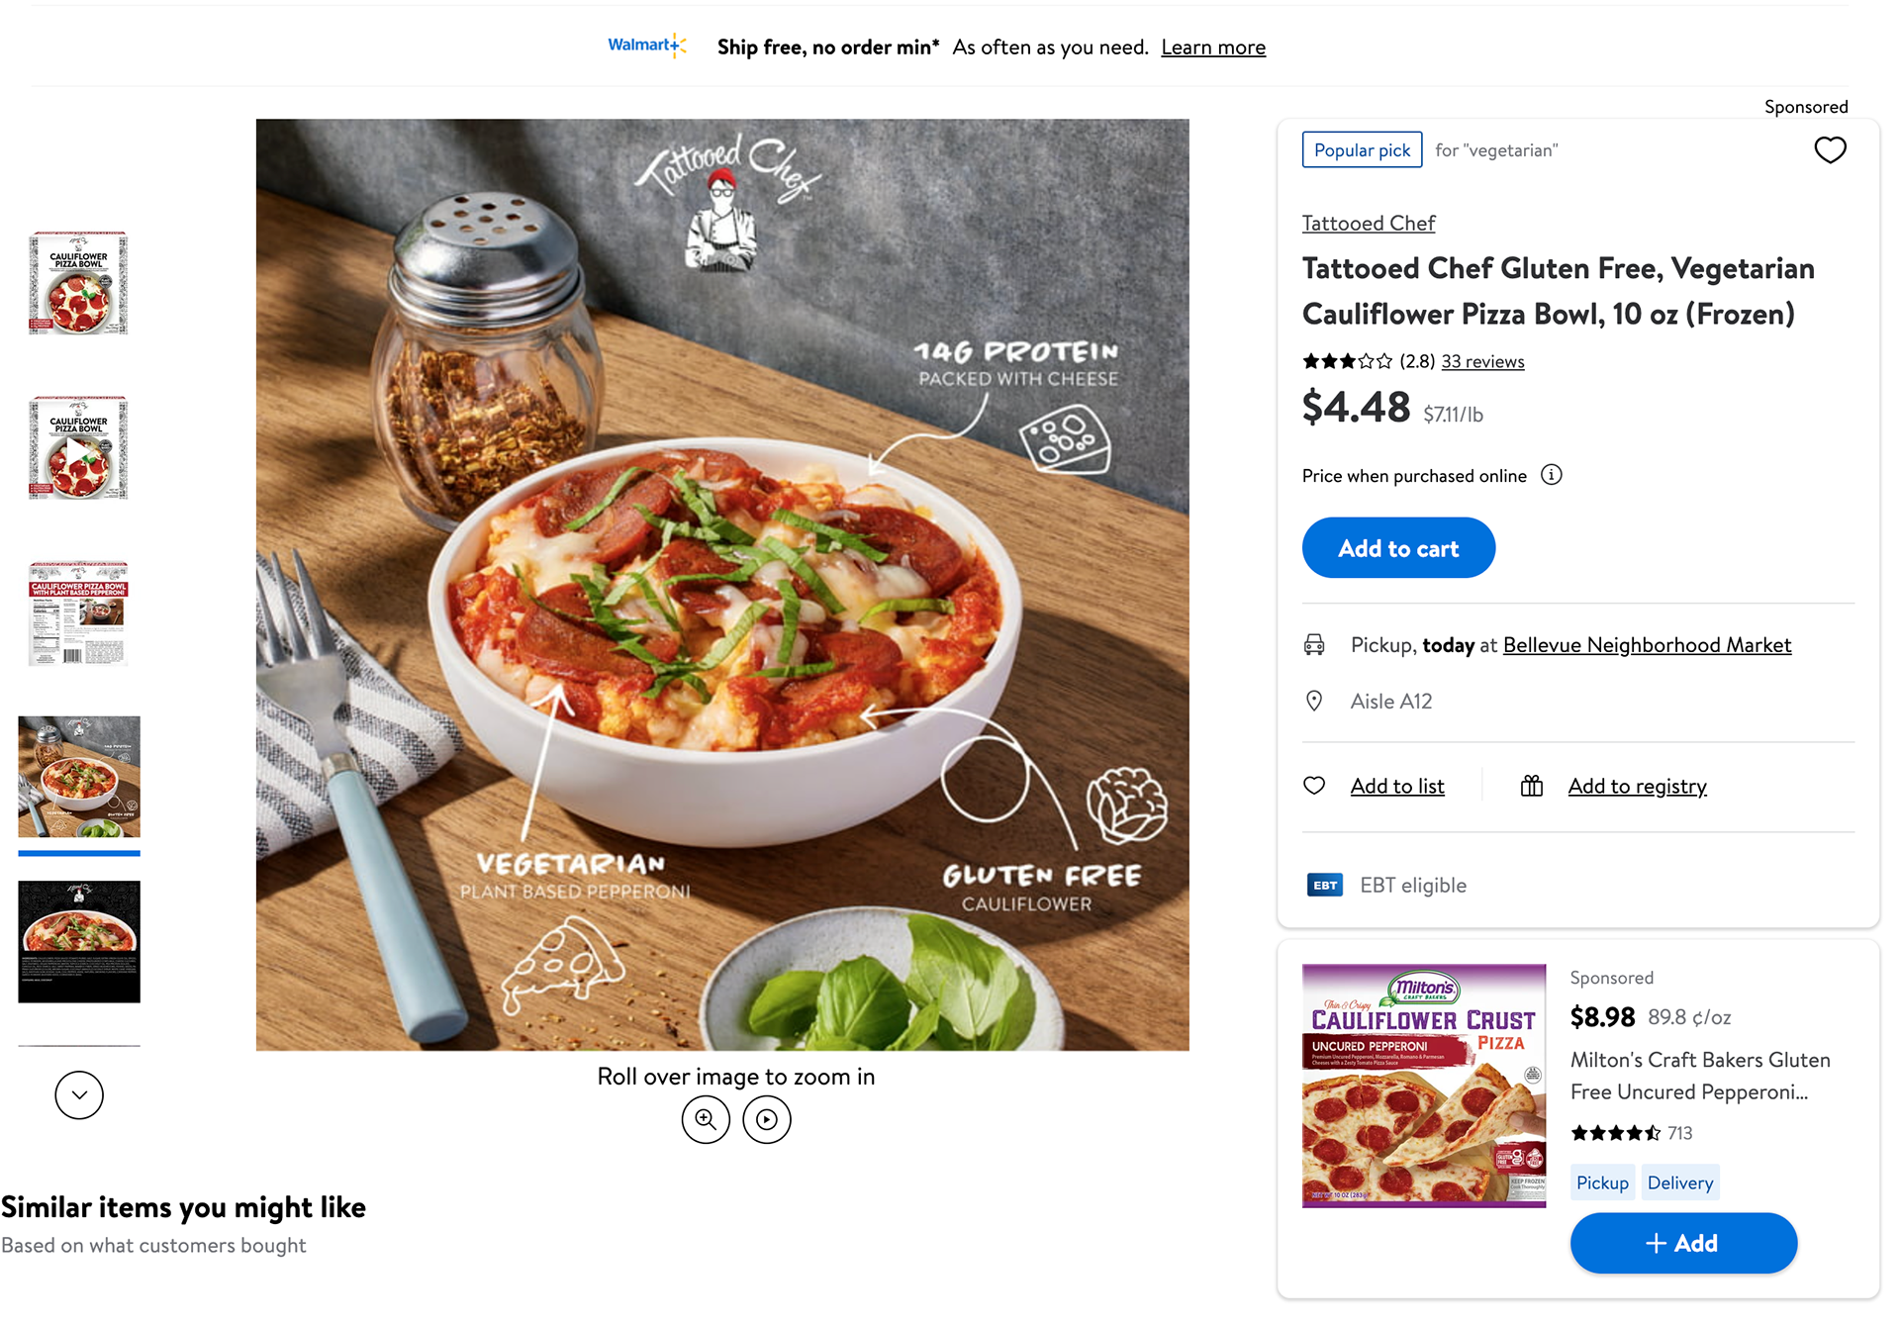
Task: Add Tattooed Chef pizza bowl to cart
Action: point(1398,548)
